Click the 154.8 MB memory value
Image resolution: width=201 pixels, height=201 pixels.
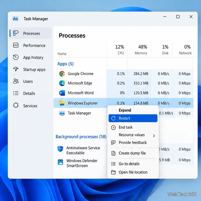click(x=141, y=103)
